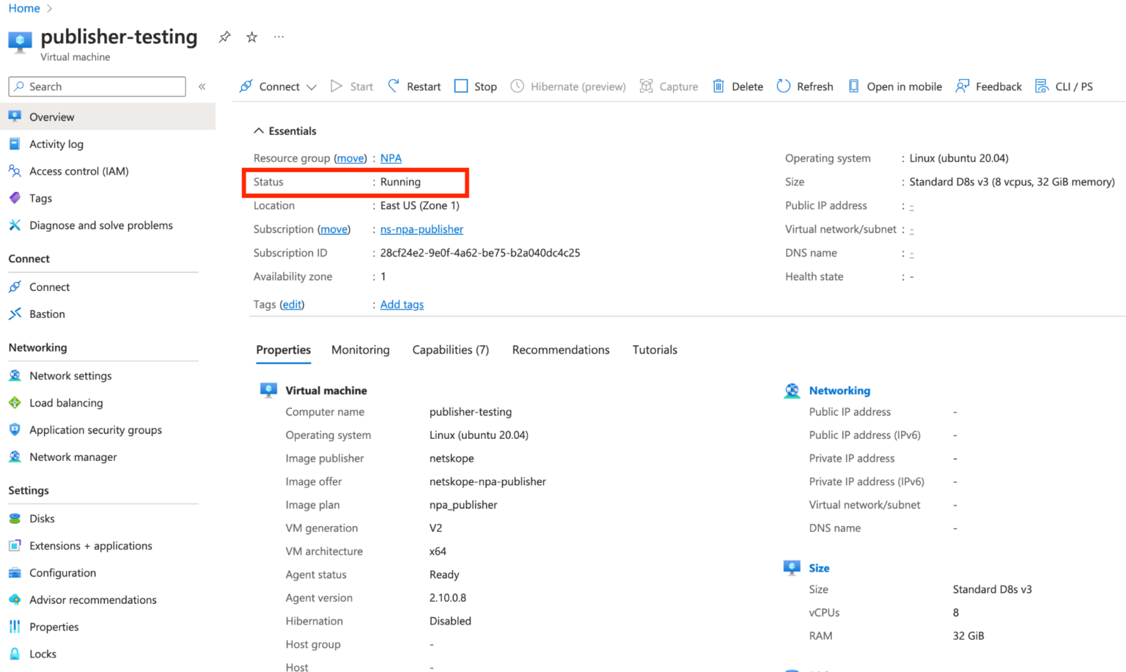
Task: Add publisher-testing to favorites star
Action: (251, 37)
